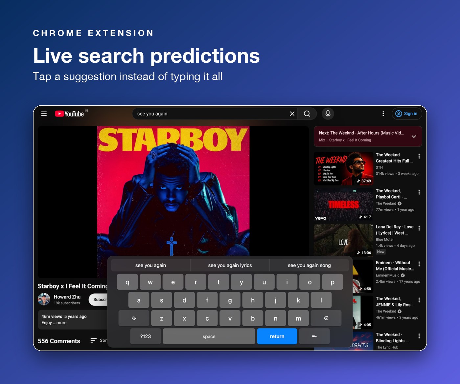Open options for The Weeknd, Playboi Carti video

(x=419, y=192)
